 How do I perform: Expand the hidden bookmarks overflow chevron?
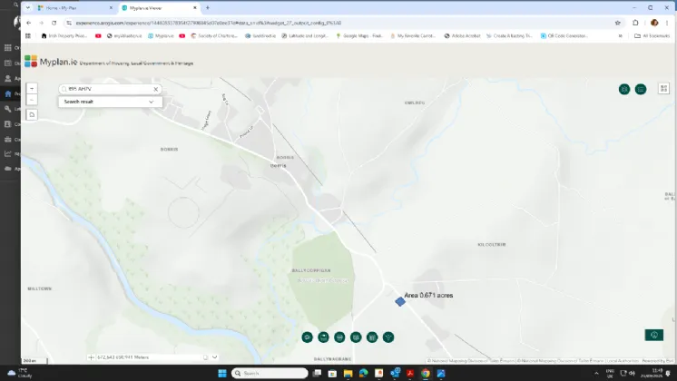(621, 35)
